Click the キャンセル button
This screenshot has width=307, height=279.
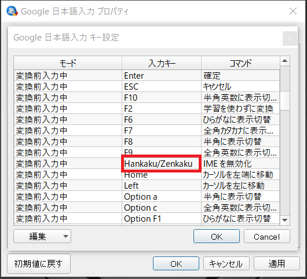[226, 263]
